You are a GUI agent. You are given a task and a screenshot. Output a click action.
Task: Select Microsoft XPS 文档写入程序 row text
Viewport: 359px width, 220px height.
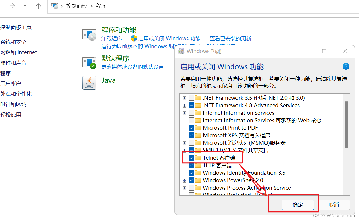tap(237, 135)
